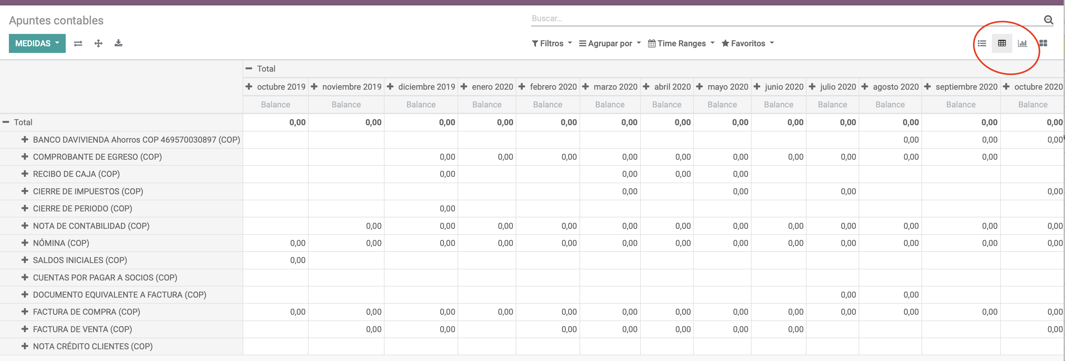Expand DOCUMENTO EQUIVALENTE A FACTURA row

pos(25,294)
